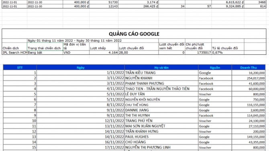Select the name TRẦN KIỀU TRANG
This screenshot has width=269, height=151.
(161, 73)
